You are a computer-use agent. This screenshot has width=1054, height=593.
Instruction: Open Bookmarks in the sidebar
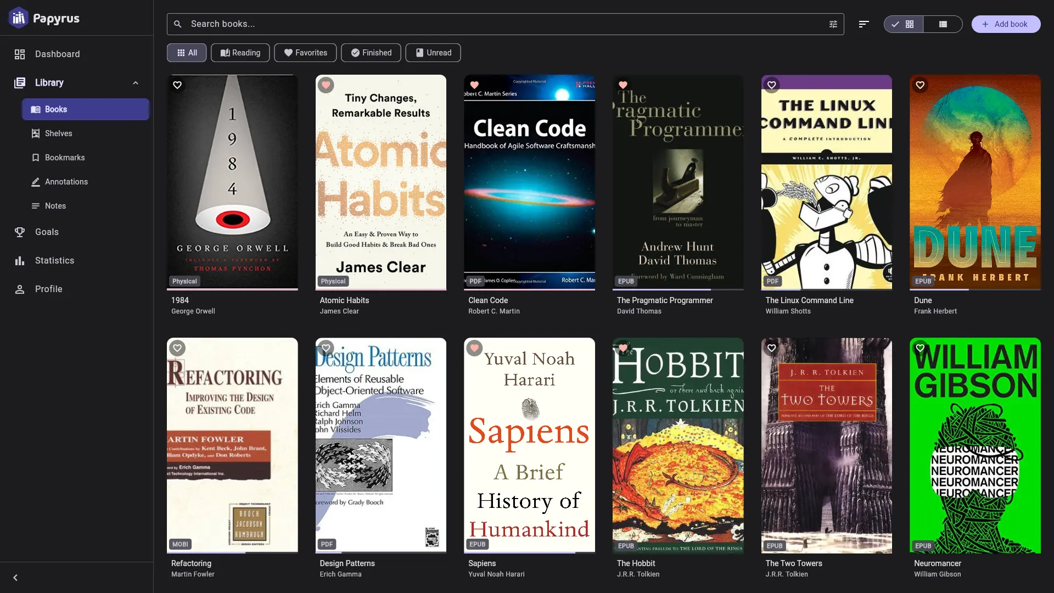pyautogui.click(x=64, y=158)
